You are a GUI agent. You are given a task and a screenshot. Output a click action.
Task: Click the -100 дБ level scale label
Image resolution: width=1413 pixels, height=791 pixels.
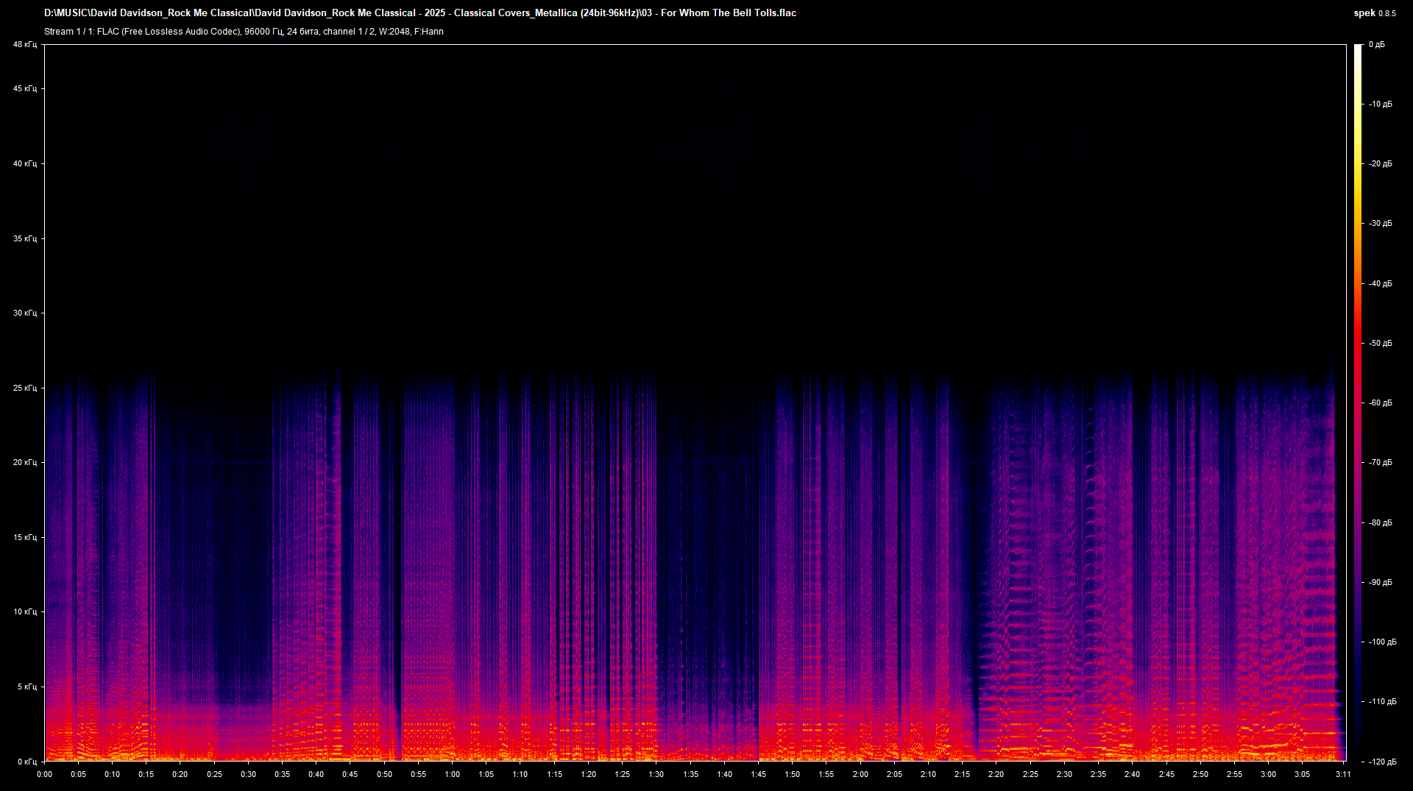[1383, 642]
